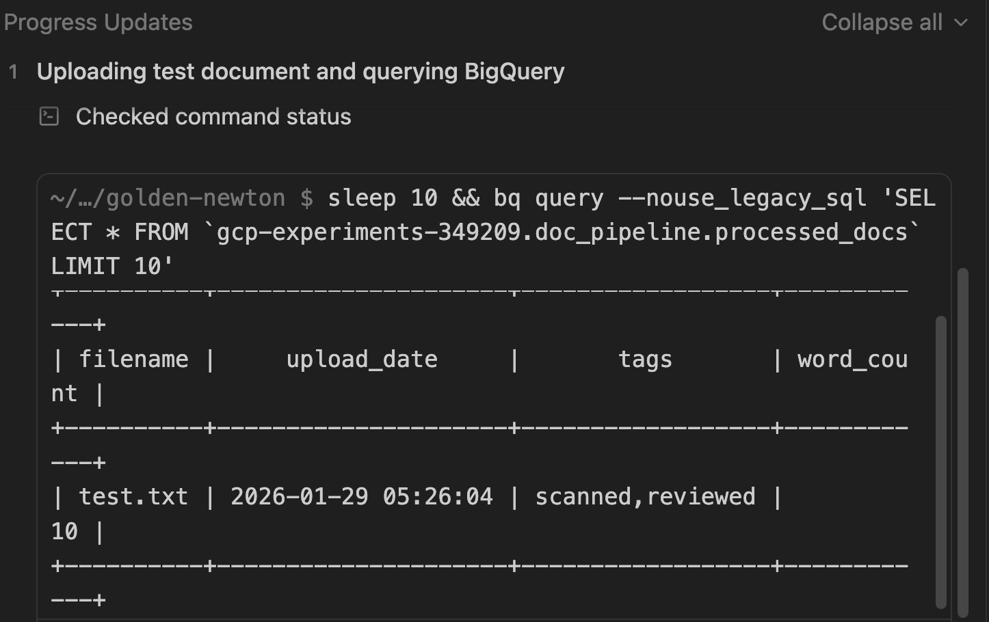Click the terminal output inner scrollbar
The height and width of the screenshot is (622, 989).
click(941, 461)
